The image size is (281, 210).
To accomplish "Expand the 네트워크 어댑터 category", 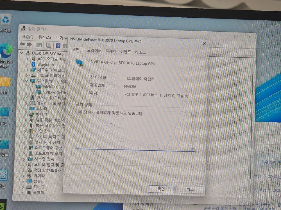I will (x=27, y=70).
